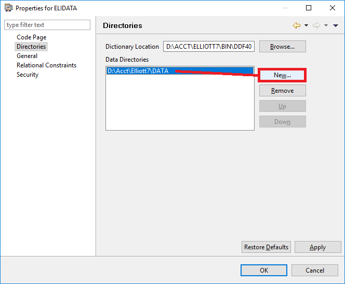Click the New... button
345x284 pixels.
point(282,75)
